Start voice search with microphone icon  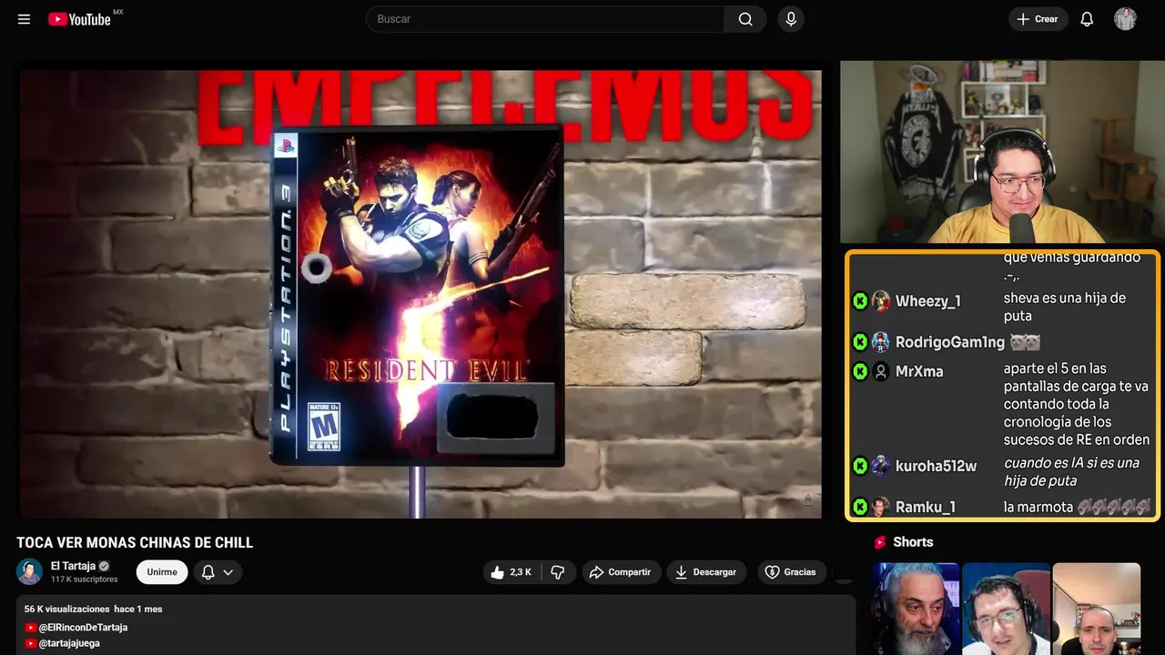coord(791,19)
